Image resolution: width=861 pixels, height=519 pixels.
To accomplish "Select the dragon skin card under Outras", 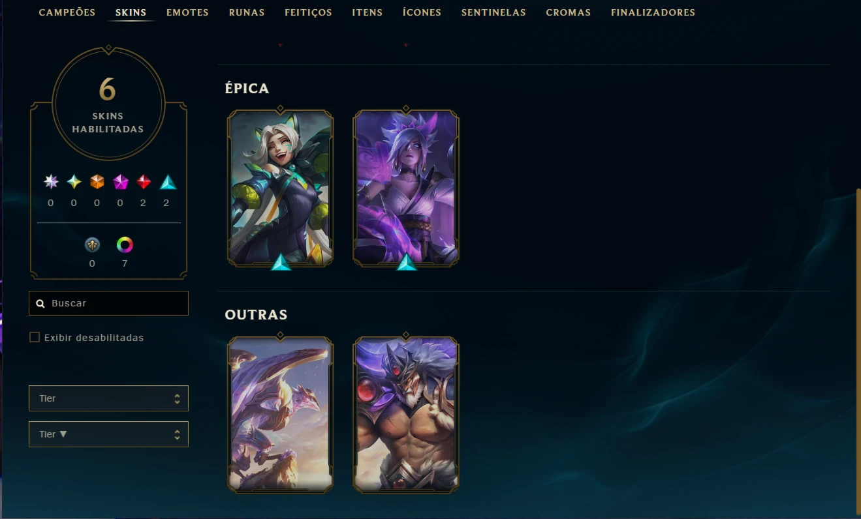I will [280, 415].
